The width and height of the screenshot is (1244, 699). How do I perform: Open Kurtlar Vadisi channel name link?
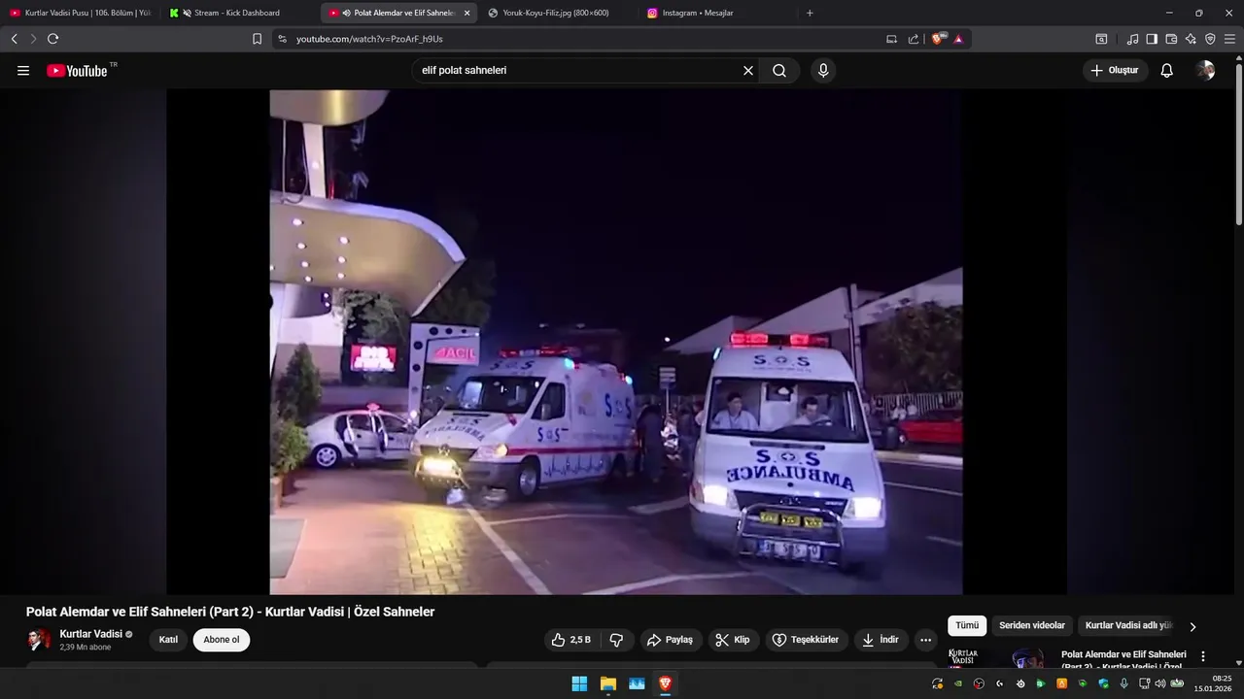(x=90, y=634)
